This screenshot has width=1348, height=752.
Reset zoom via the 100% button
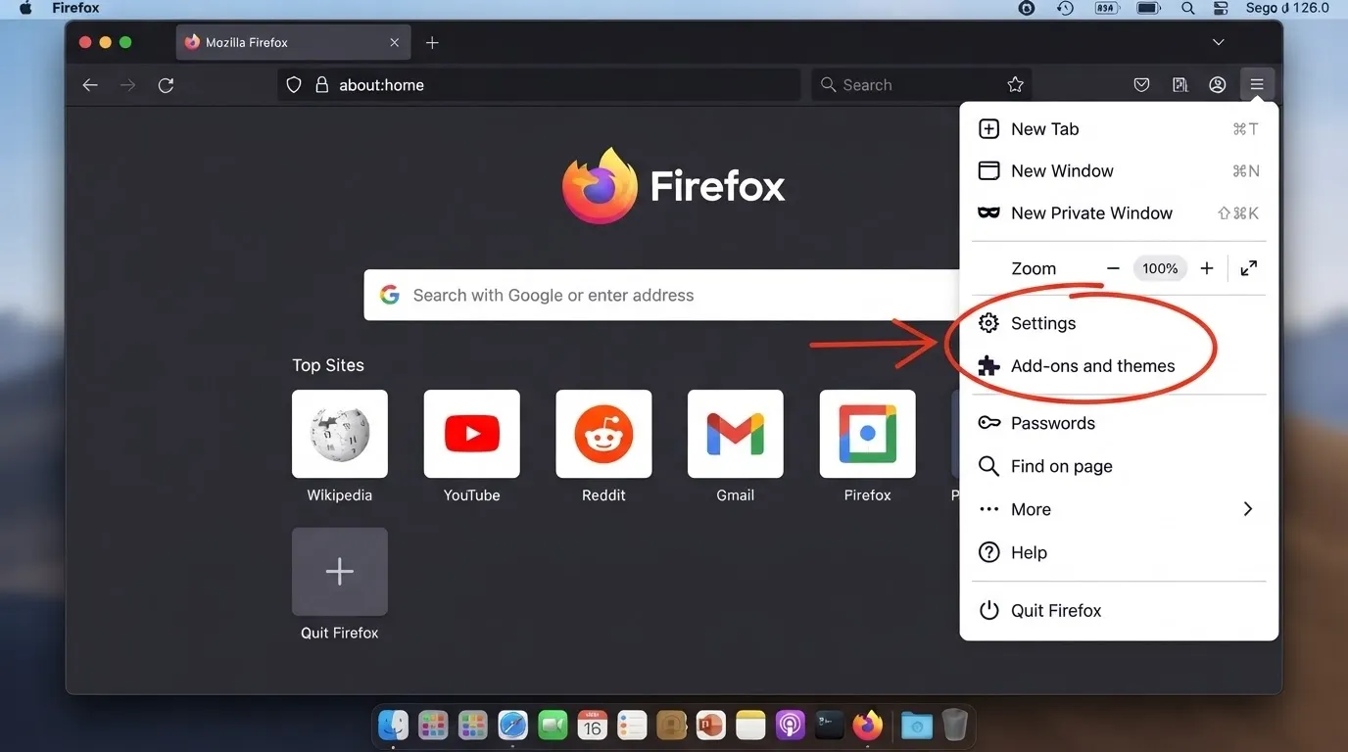[1160, 268]
